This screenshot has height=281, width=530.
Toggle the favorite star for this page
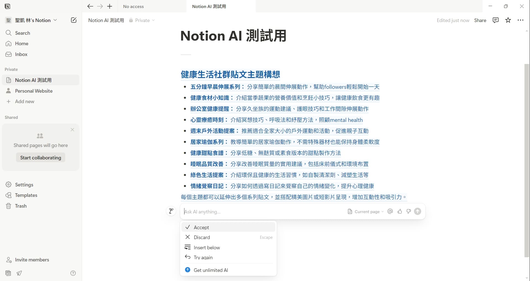click(508, 20)
